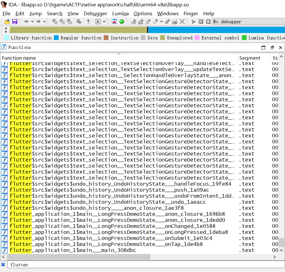This screenshot has height=272, width=285.
Task: Expand the back history dropdown arrow
Action: (32, 22)
